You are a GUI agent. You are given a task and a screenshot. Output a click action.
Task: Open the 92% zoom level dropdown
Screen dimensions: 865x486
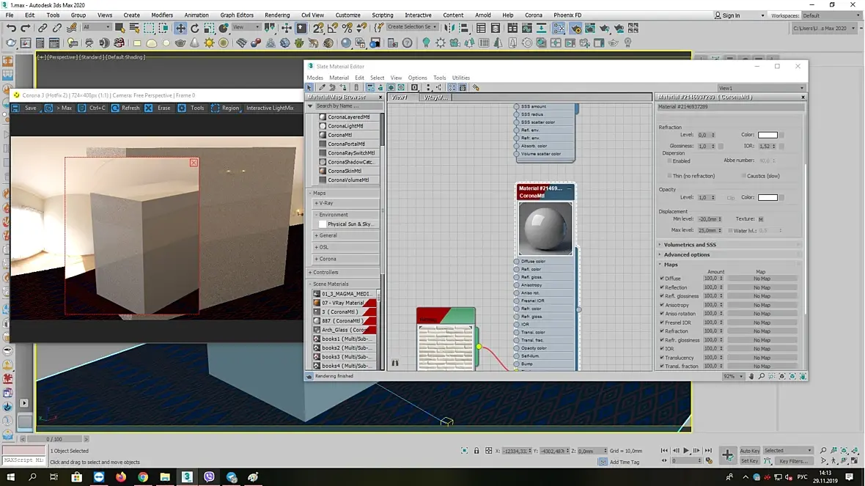(x=741, y=376)
